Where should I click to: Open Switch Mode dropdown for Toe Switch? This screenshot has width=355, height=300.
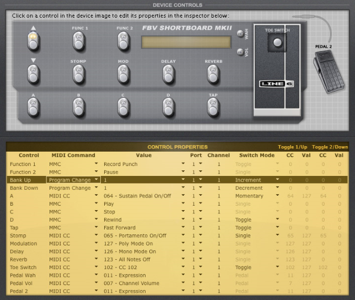click(277, 267)
